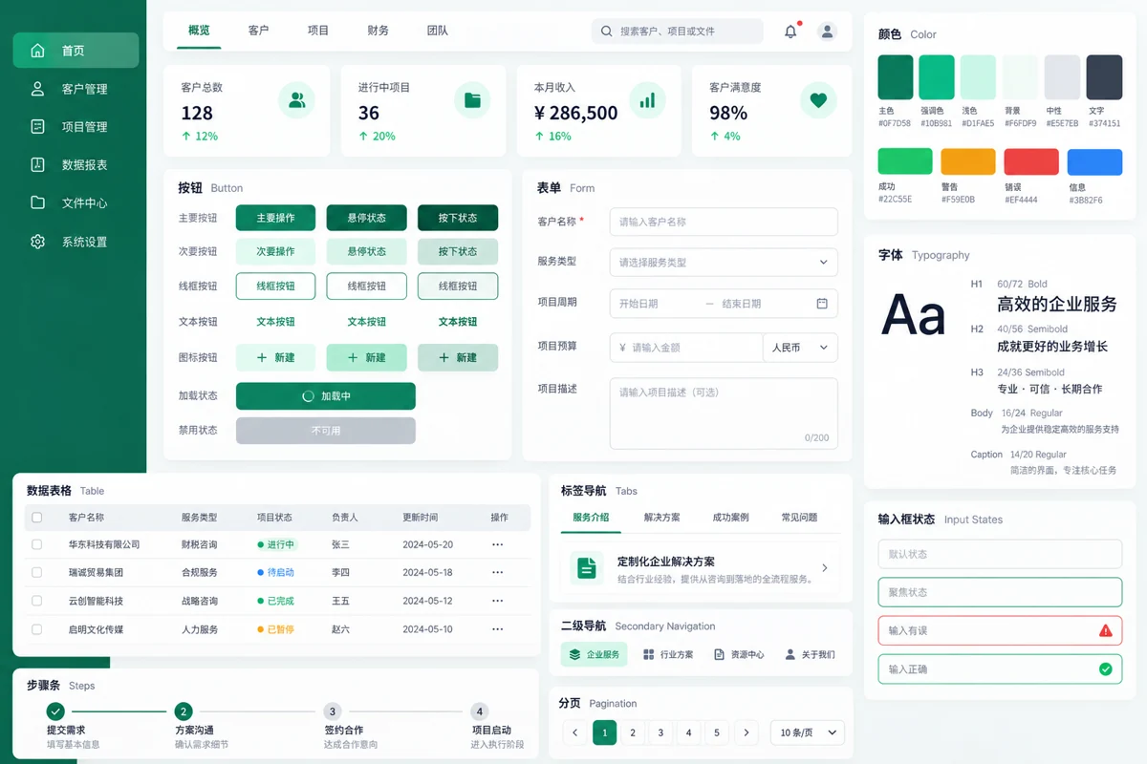The height and width of the screenshot is (764, 1147).
Task: Switch to the 客户 top tab
Action: pyautogui.click(x=258, y=31)
